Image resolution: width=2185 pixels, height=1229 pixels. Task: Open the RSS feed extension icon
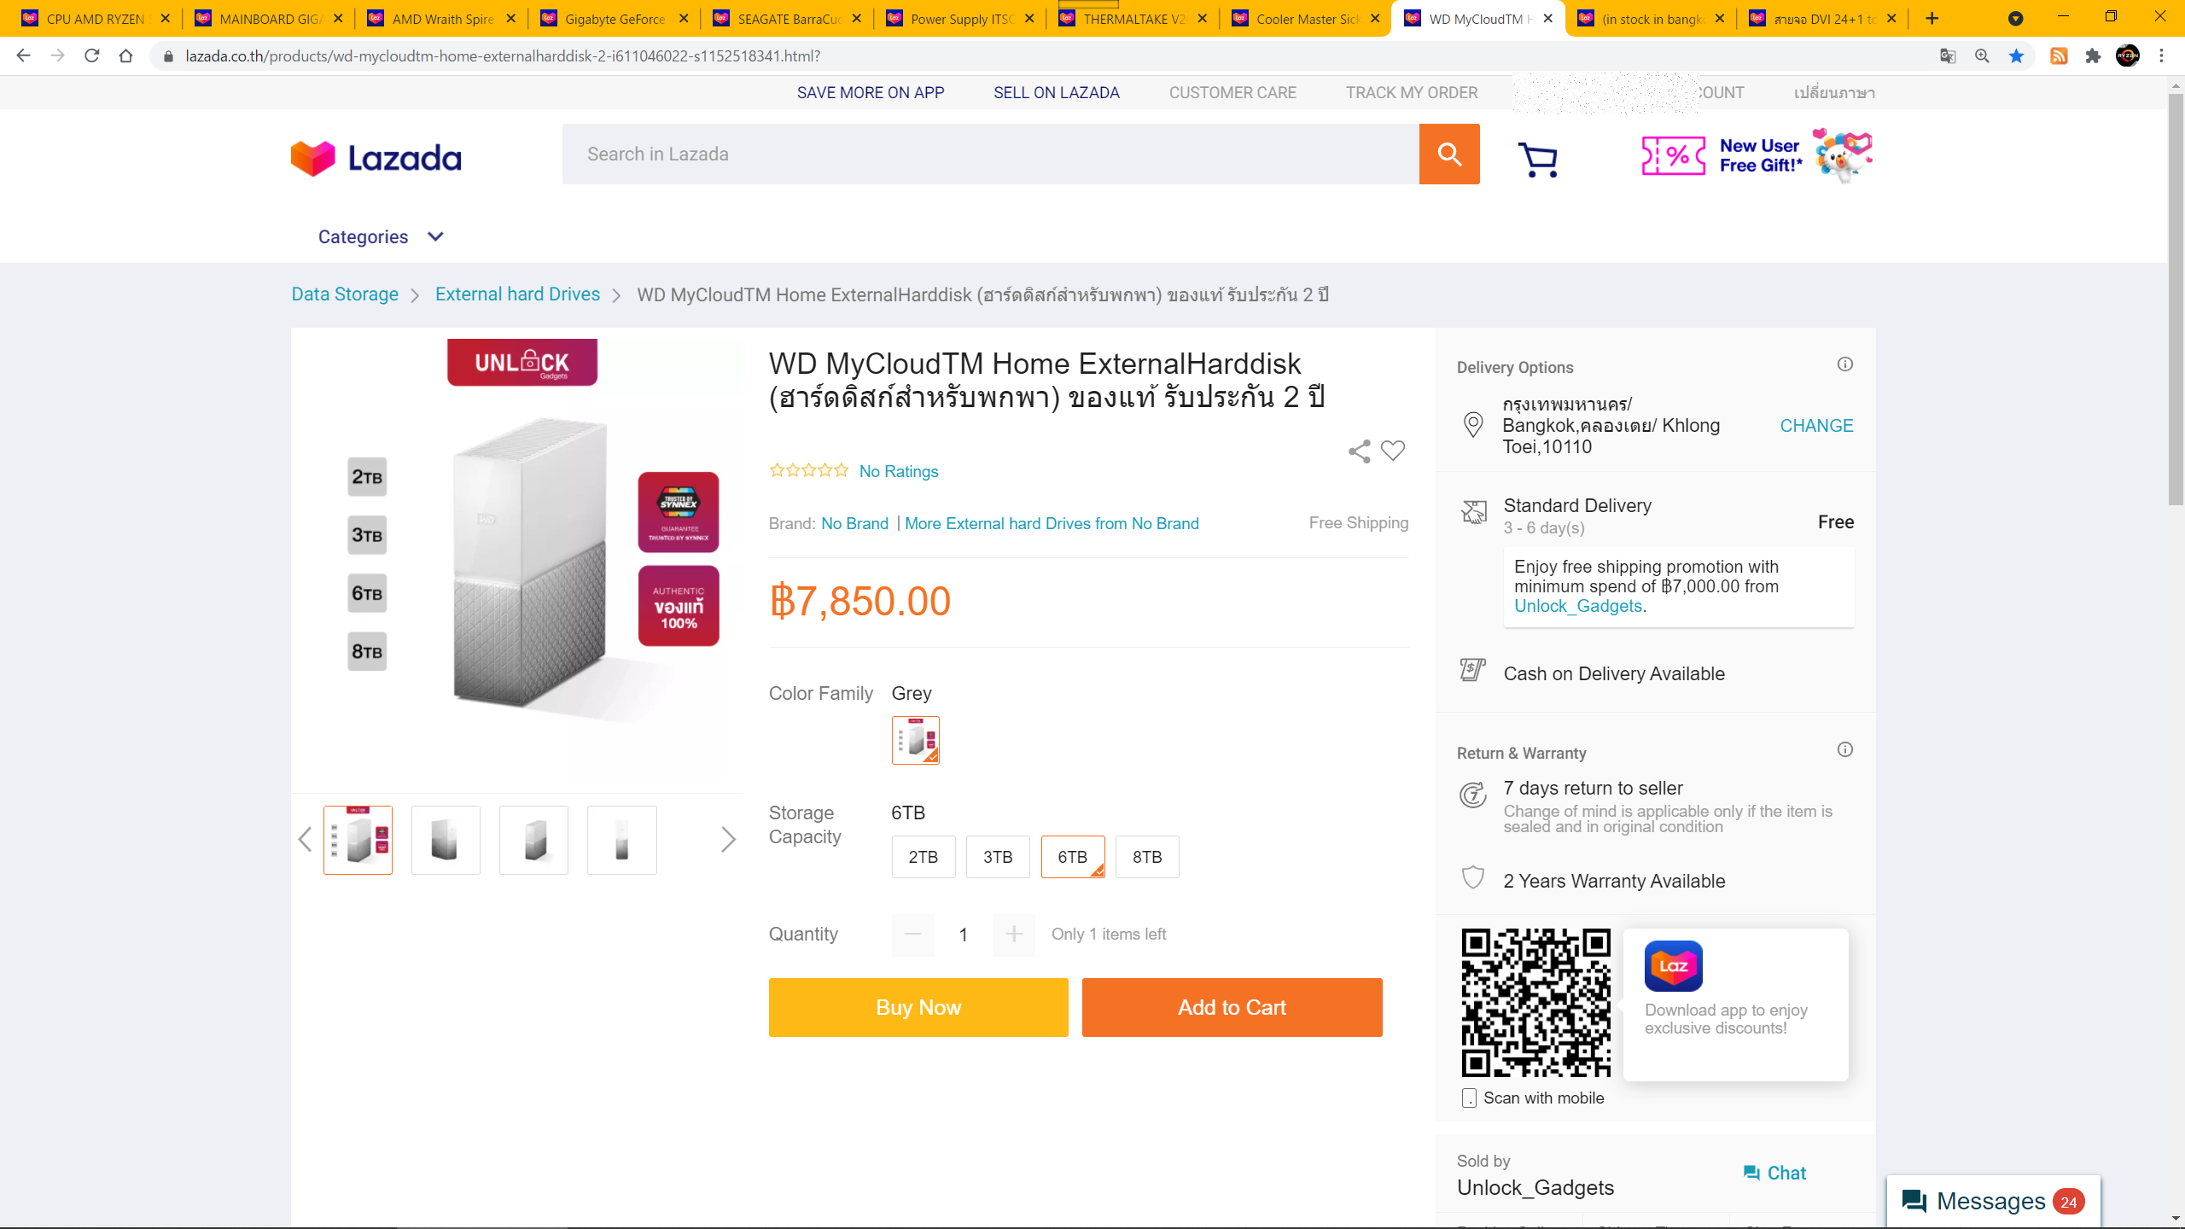click(2059, 56)
